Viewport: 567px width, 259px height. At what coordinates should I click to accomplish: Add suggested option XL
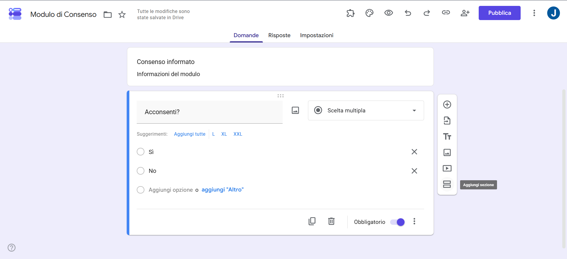pyautogui.click(x=224, y=134)
